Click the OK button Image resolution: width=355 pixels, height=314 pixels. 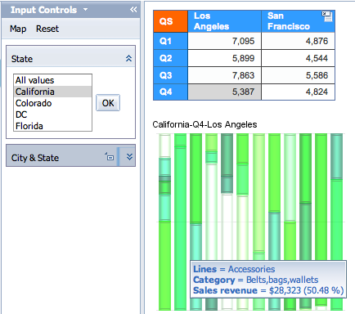click(108, 103)
